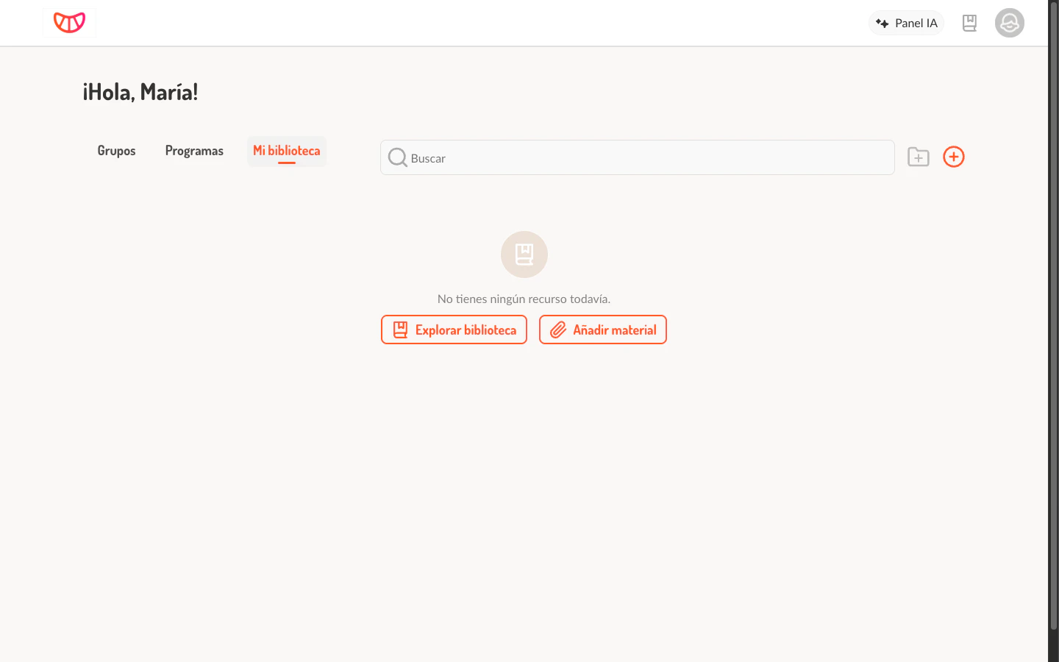Switch to the Grupos tab
Viewport: 1059px width, 662px height.
pos(116,151)
